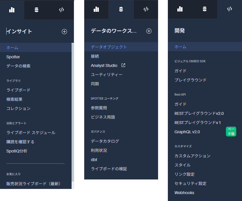The width and height of the screenshot is (242, 201).
Task: Click the green ベータ版 badge beside GraphQL v2.0
Action: pyautogui.click(x=231, y=132)
